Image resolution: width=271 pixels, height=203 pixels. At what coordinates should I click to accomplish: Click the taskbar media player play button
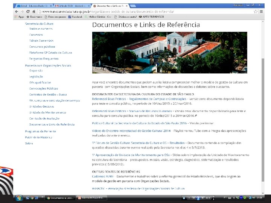coord(198,198)
